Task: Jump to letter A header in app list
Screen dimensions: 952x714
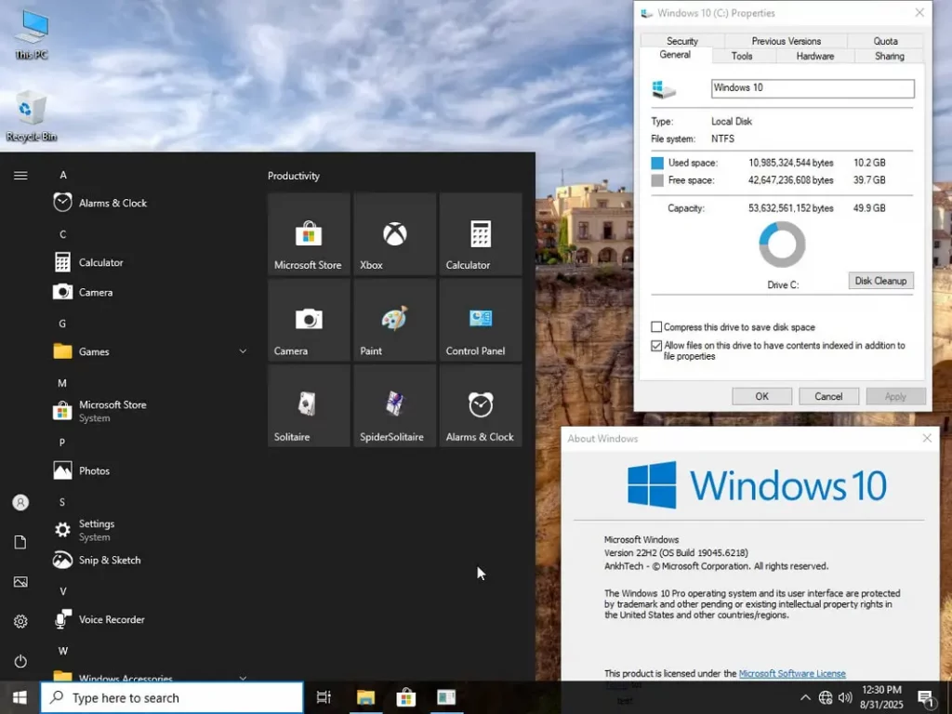Action: click(62, 175)
